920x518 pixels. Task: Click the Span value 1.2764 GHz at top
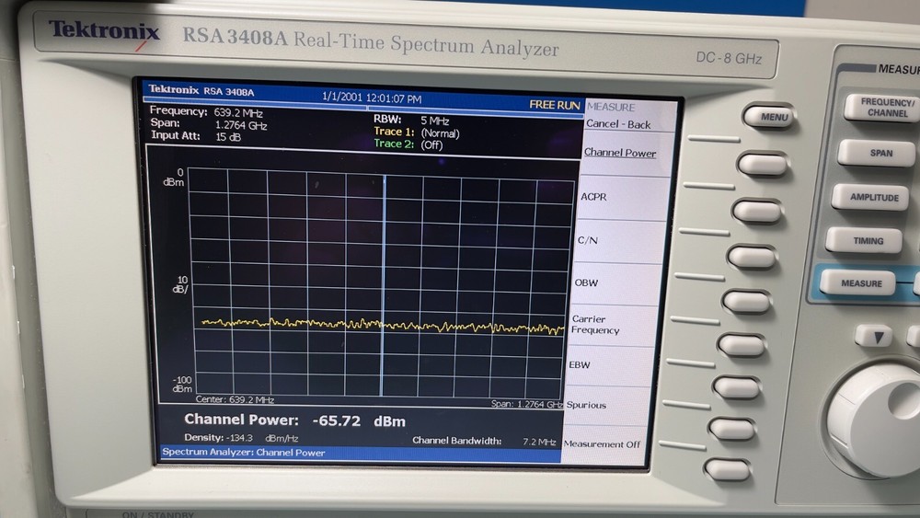click(241, 125)
